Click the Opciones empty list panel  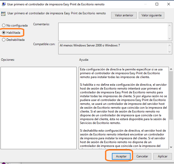(x=39, y=108)
